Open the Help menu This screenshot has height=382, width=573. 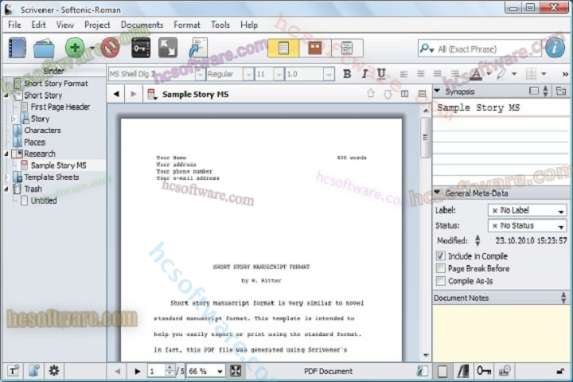[249, 25]
